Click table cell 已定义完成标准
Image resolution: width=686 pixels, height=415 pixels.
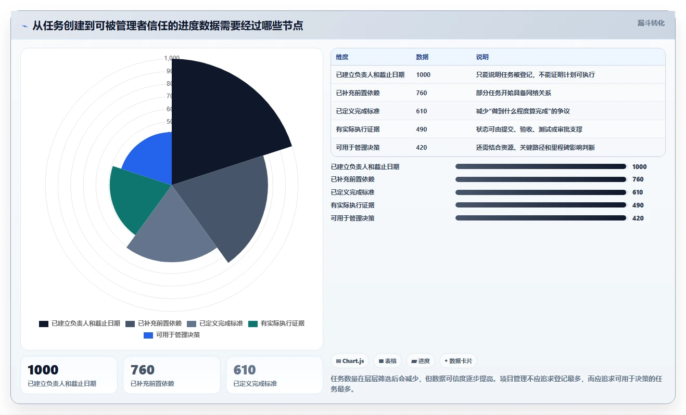pos(358,111)
